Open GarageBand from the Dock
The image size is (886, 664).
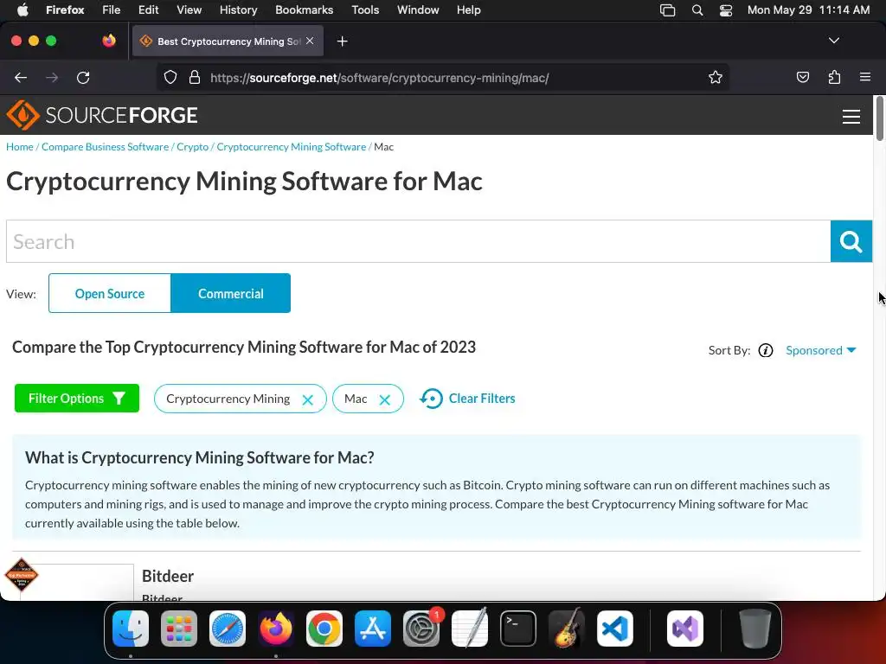567,629
